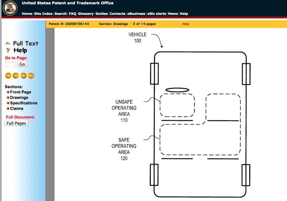Open Site Index in top navigation
This screenshot has width=287, height=201.
click(x=43, y=14)
